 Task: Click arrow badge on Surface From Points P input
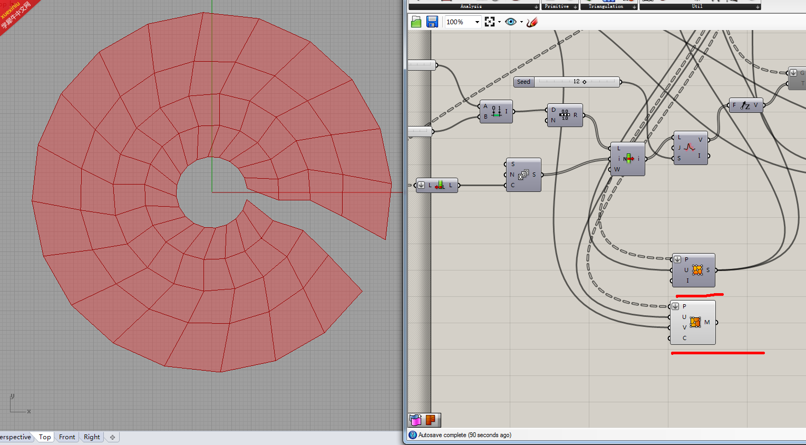677,259
